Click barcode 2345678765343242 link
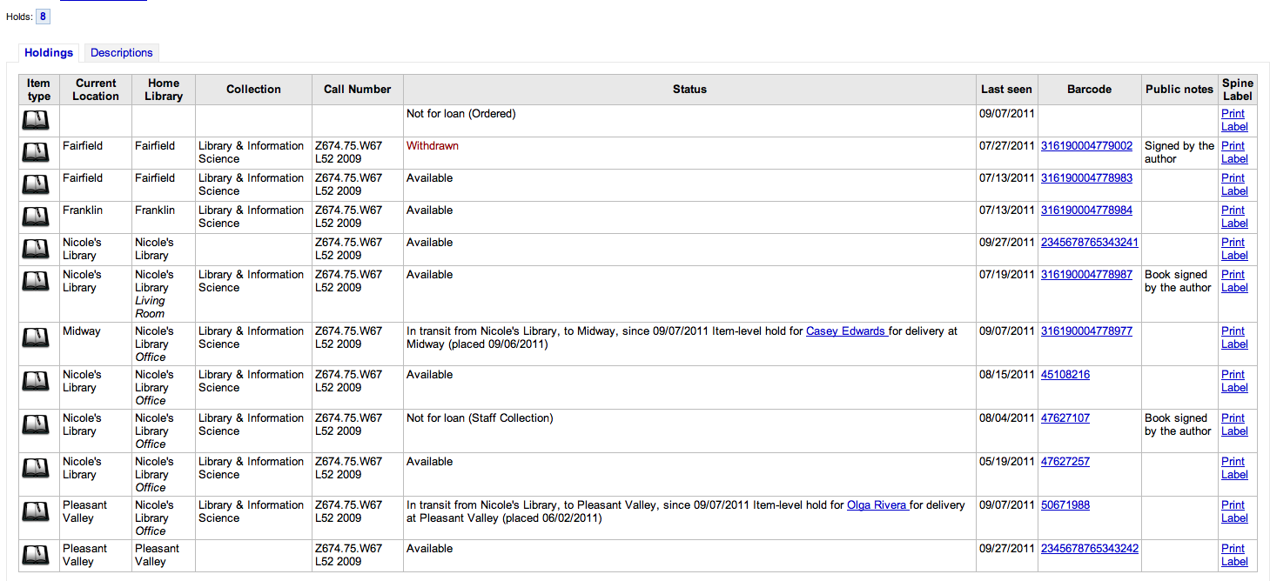1270x581 pixels. tap(1089, 549)
